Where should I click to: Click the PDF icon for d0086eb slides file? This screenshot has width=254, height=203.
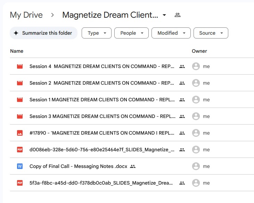click(x=20, y=150)
